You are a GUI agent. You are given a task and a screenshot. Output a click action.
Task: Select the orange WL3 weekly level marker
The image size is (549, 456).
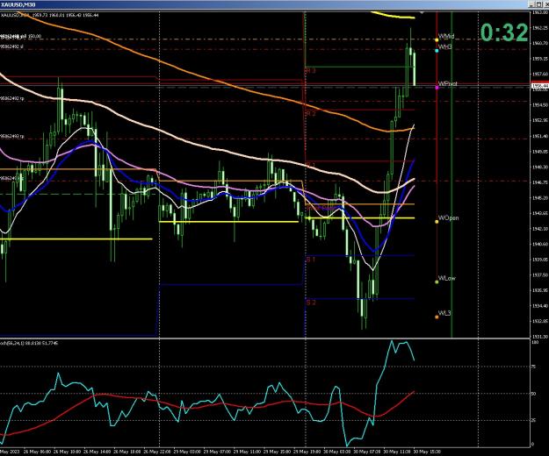click(437, 317)
